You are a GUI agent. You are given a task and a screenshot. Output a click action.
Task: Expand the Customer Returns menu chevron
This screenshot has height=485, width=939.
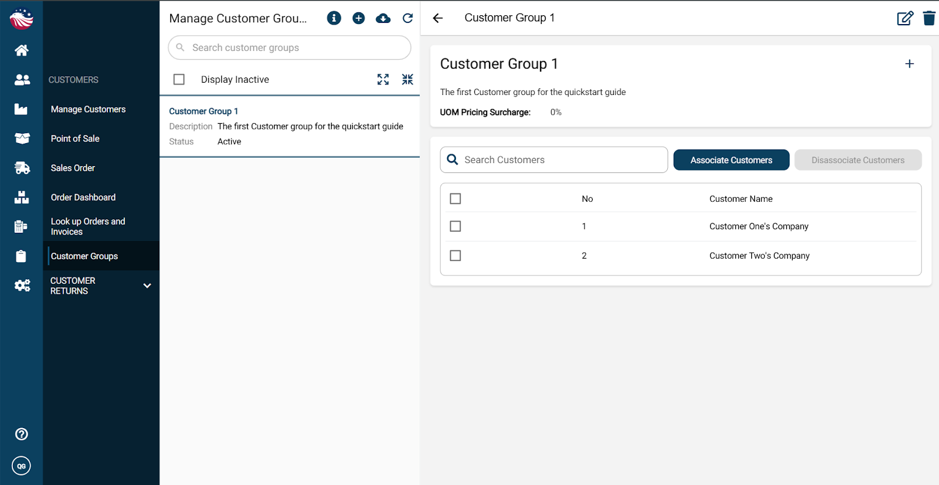[x=147, y=286]
